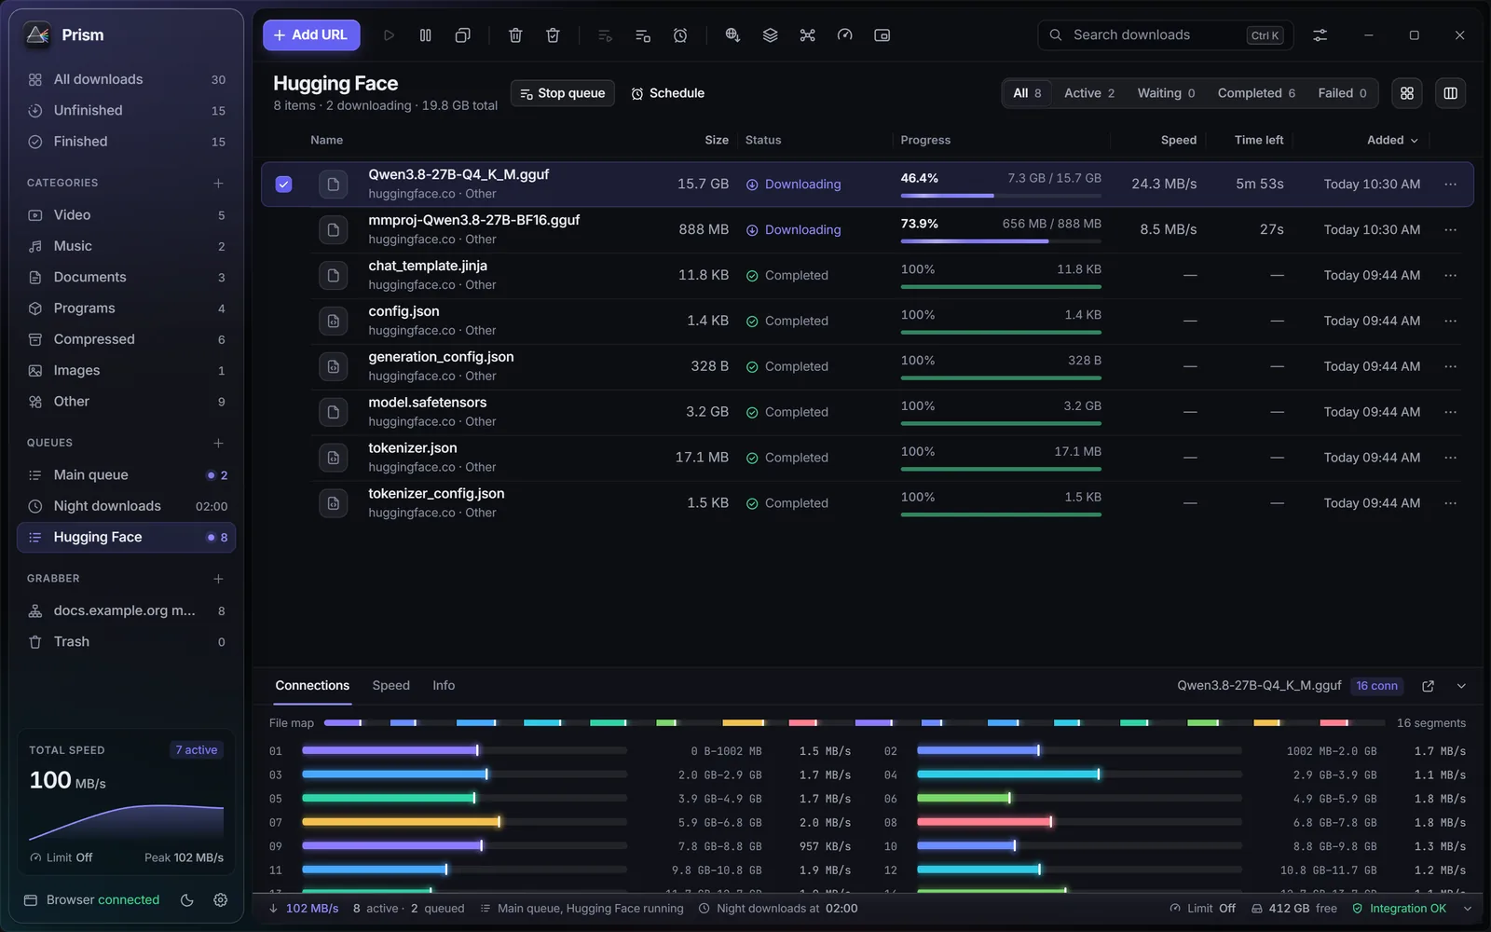Filter list to Completed downloads
The height and width of the screenshot is (932, 1491).
[1256, 93]
